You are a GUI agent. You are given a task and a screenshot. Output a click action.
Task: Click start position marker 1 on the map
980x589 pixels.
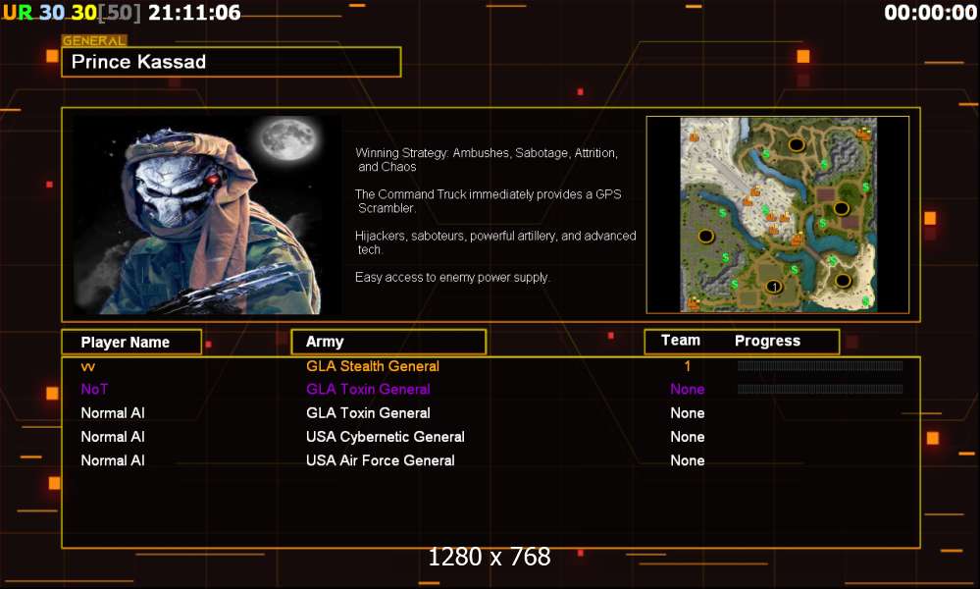pos(774,287)
